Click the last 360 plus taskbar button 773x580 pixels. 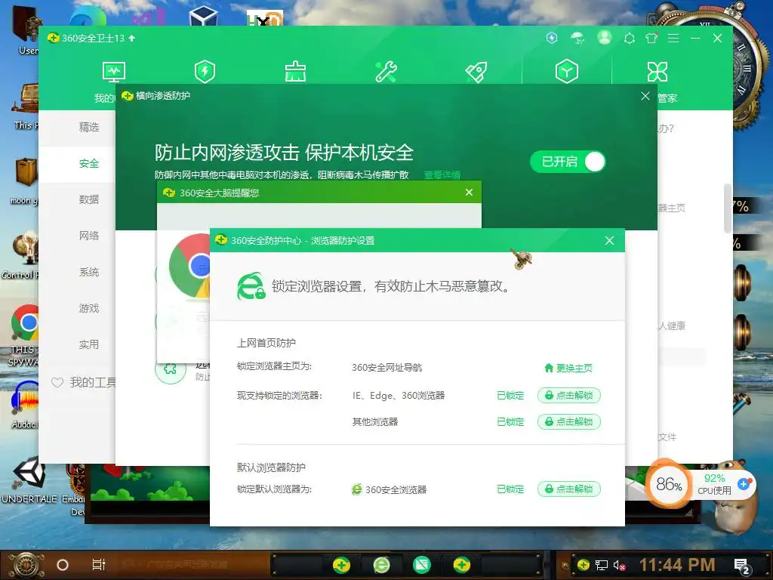(461, 565)
